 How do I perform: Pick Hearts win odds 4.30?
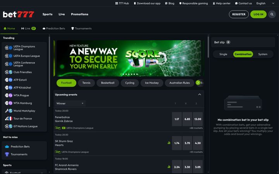198,143
